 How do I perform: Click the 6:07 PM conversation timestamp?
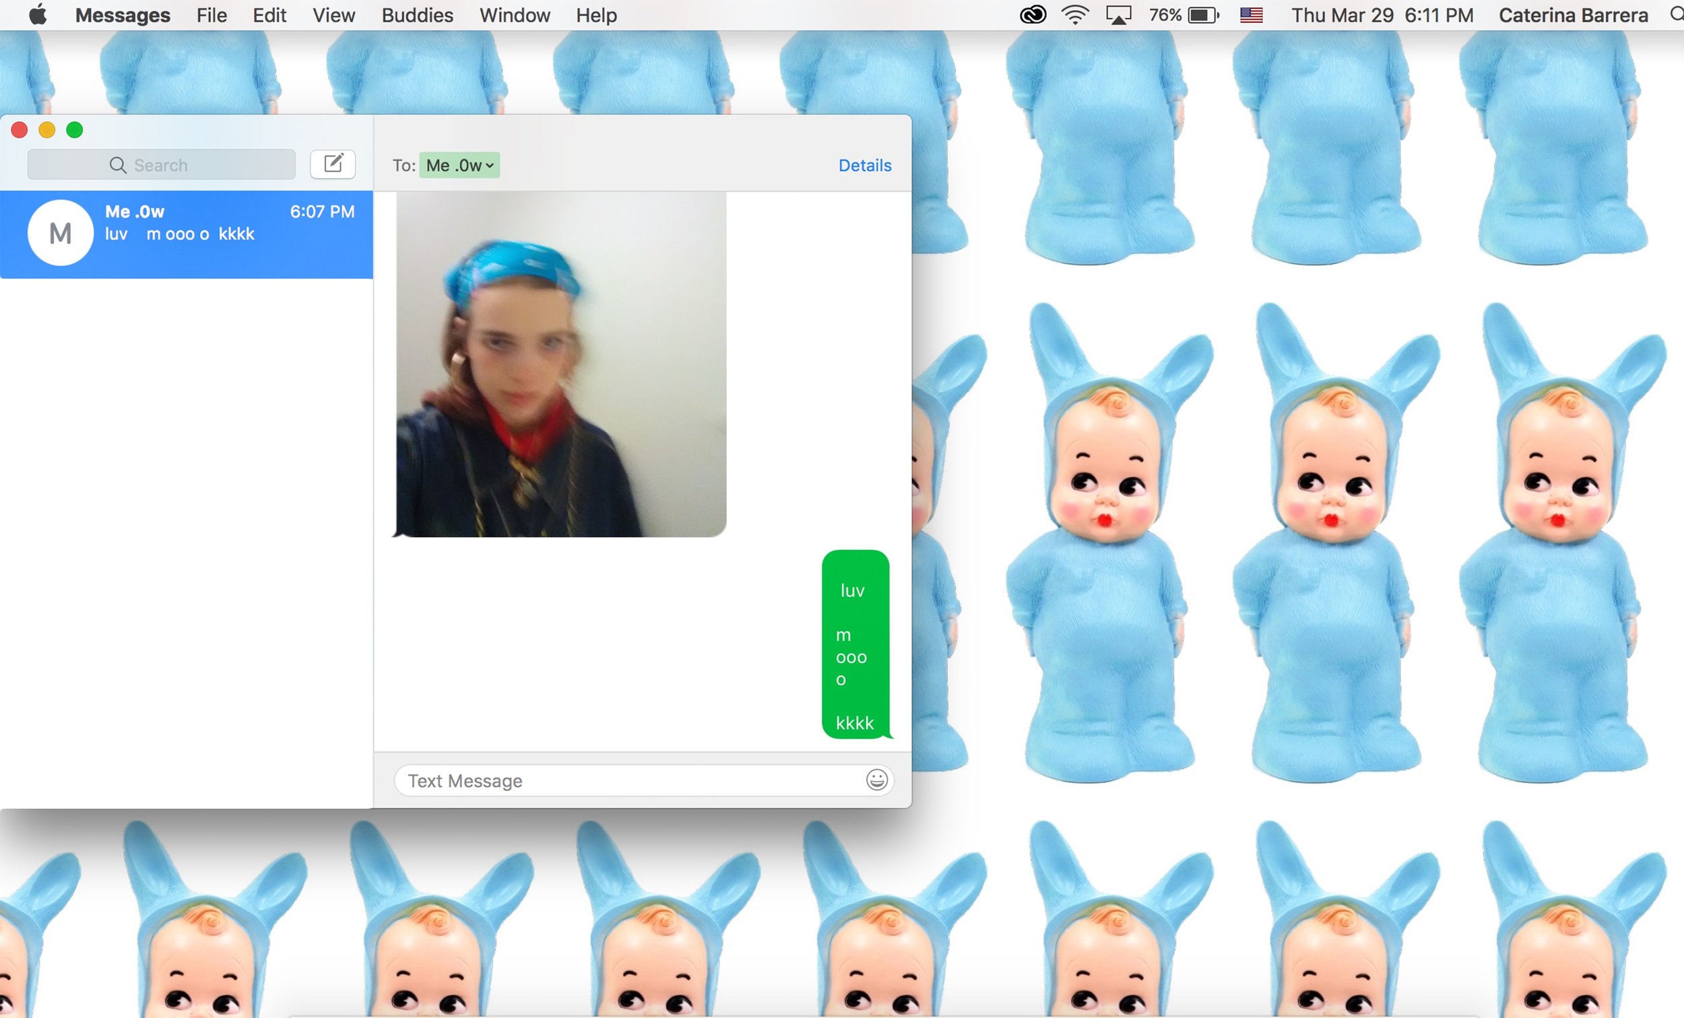pyautogui.click(x=322, y=212)
